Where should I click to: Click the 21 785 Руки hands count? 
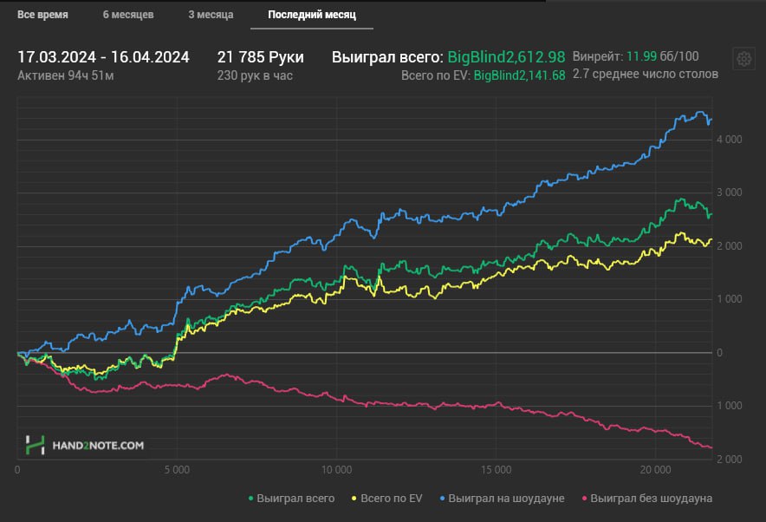point(260,57)
